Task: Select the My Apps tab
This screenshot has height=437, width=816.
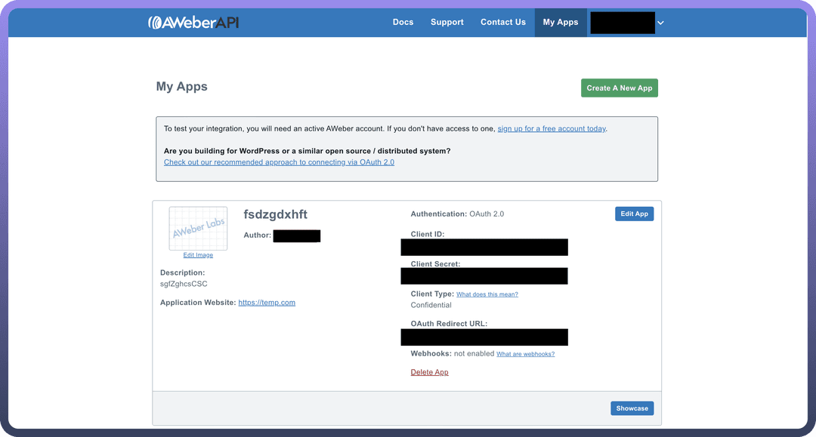Action: pos(560,23)
